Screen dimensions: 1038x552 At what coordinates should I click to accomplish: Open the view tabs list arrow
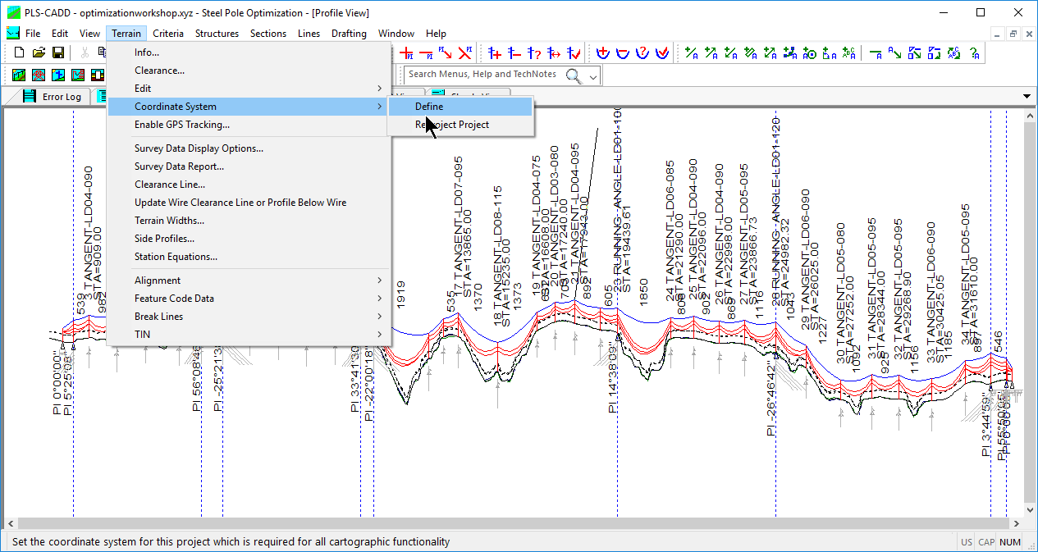1027,97
